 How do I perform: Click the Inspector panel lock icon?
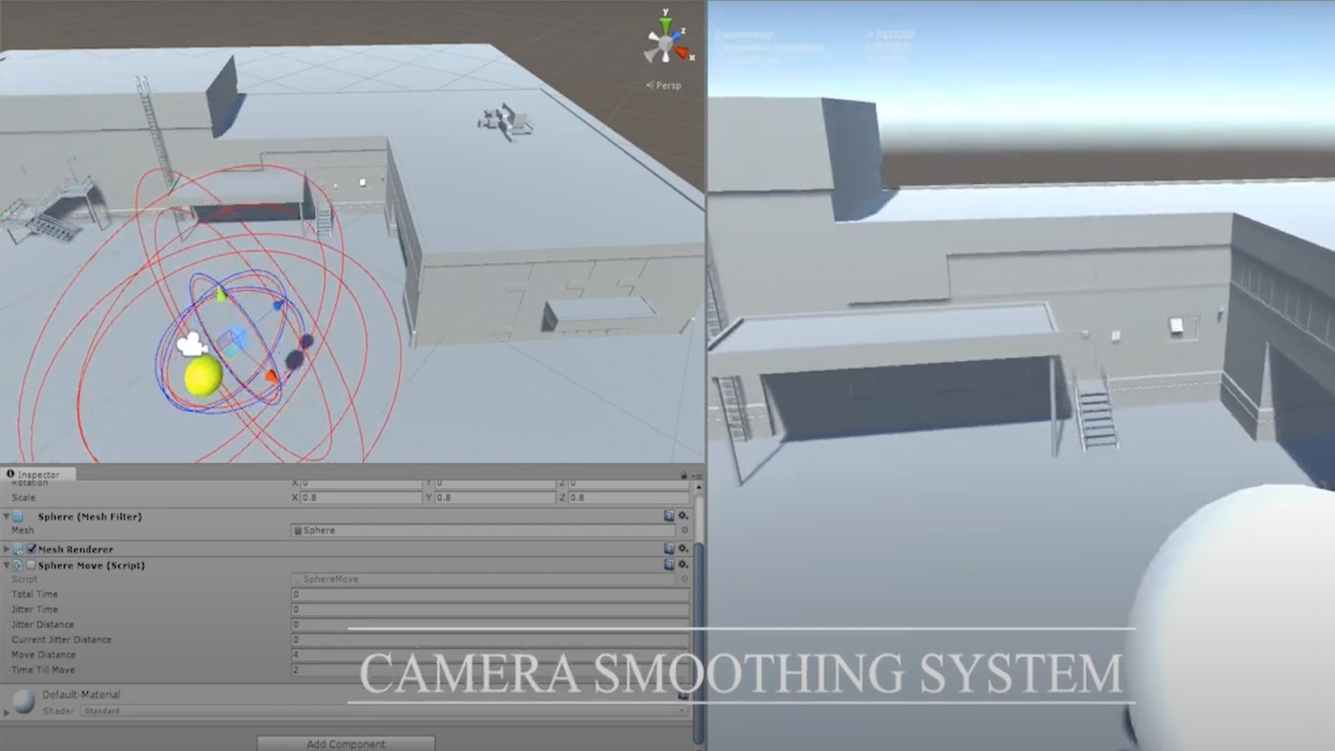click(683, 476)
